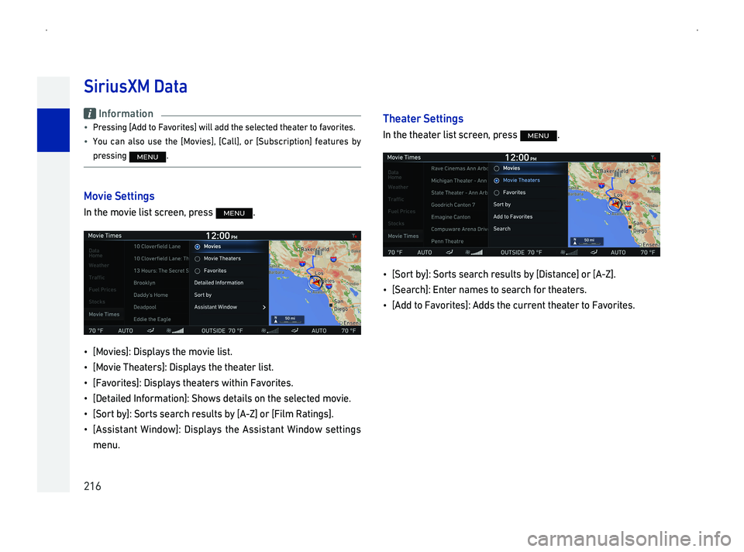The image size is (744, 552).
Task: Select Favorites radio button in Theater Settings screen
Action: click(x=496, y=193)
